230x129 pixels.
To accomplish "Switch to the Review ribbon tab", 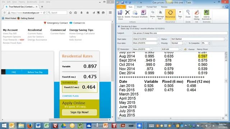I will point(164,7).
